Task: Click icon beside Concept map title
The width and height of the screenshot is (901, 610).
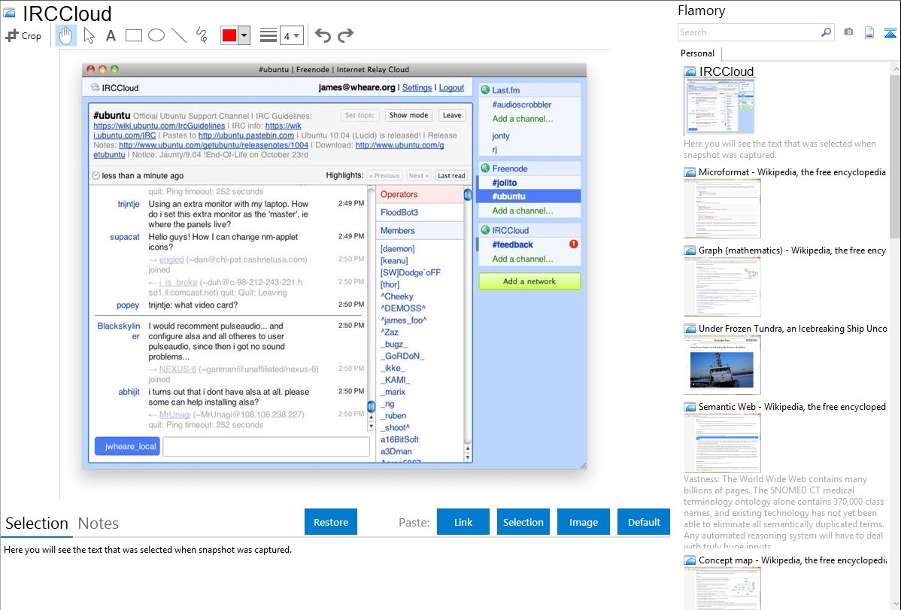Action: click(690, 560)
